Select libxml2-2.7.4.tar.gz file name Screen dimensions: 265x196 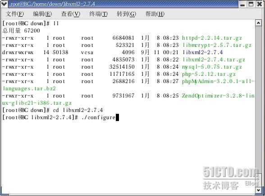(214, 60)
